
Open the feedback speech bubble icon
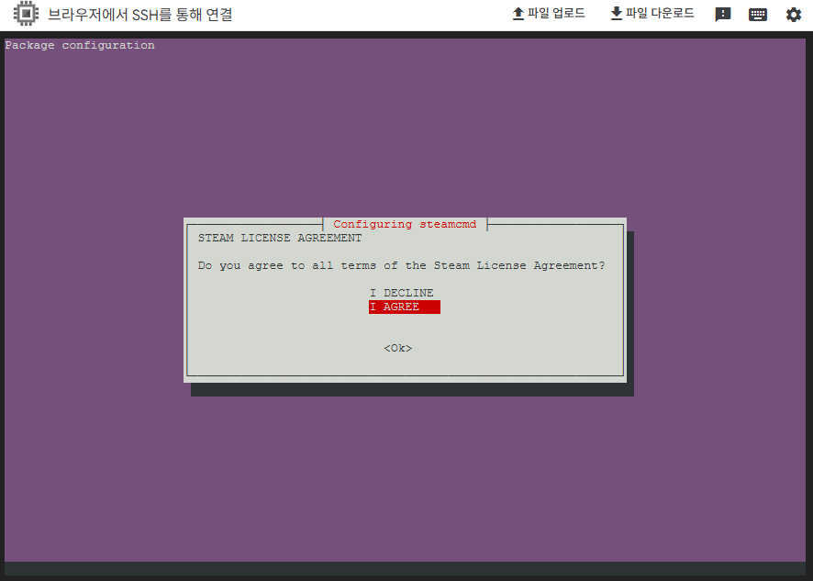[x=723, y=15]
